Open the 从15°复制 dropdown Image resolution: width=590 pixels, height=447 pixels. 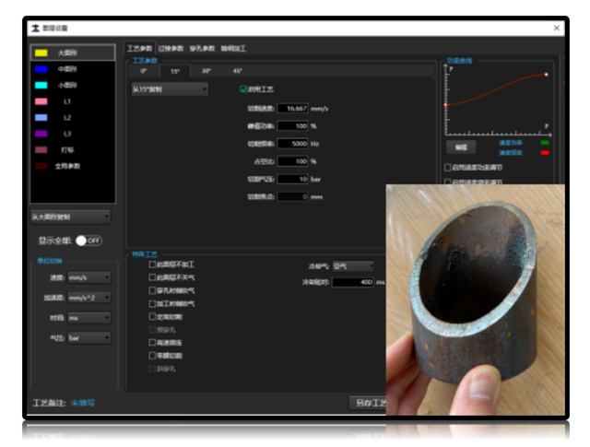170,89
